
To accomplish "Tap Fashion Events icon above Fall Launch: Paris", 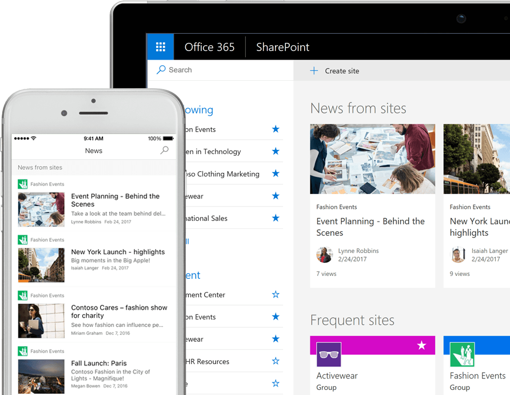I will pos(22,351).
